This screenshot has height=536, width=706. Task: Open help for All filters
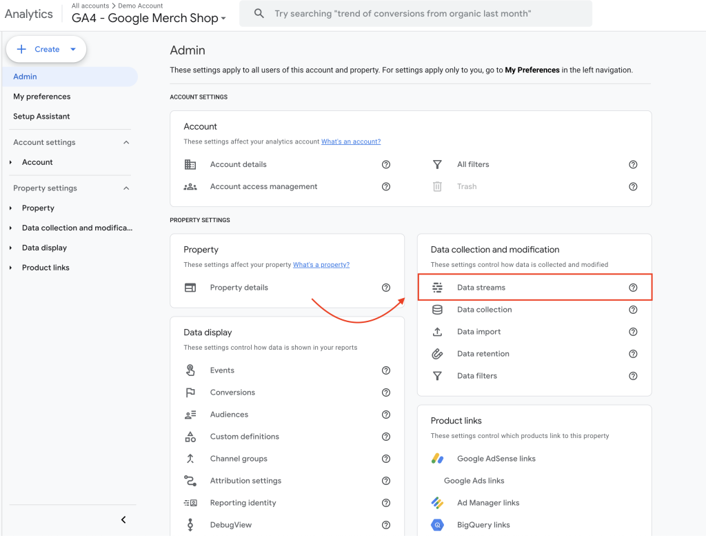633,164
